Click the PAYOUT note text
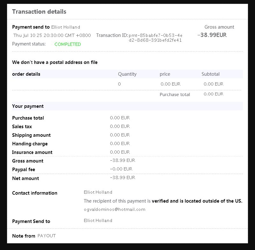Image resolution: width=255 pixels, height=250 pixels. 47,236
